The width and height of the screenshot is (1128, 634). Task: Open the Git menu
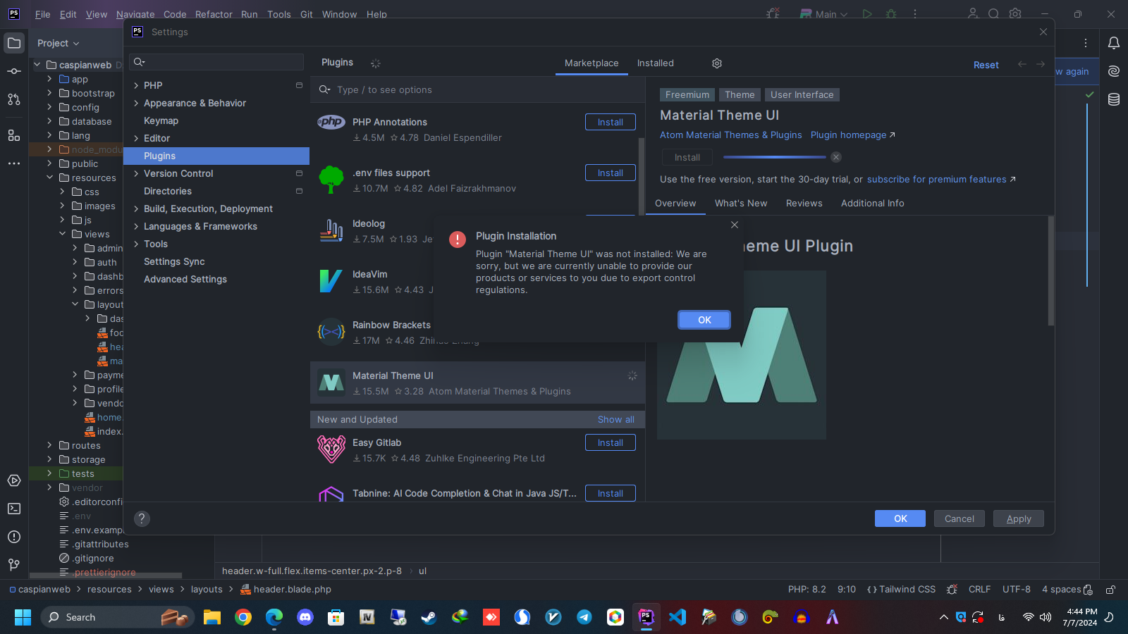pyautogui.click(x=307, y=14)
